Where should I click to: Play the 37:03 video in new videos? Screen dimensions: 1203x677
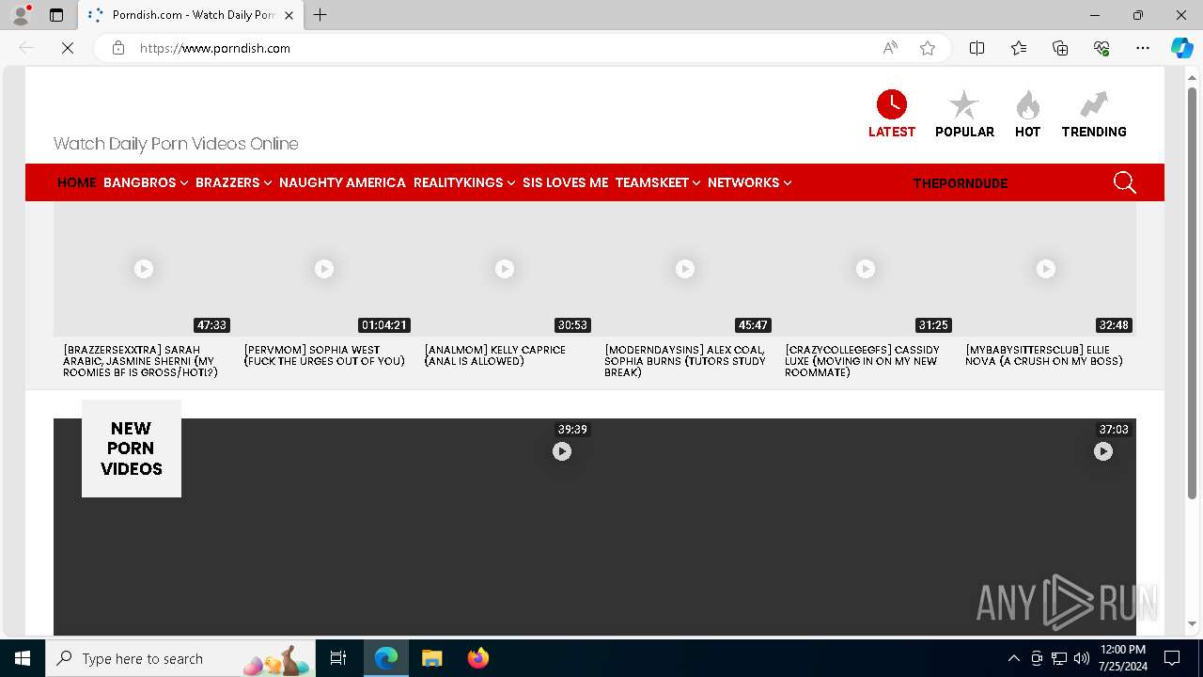coord(1103,451)
